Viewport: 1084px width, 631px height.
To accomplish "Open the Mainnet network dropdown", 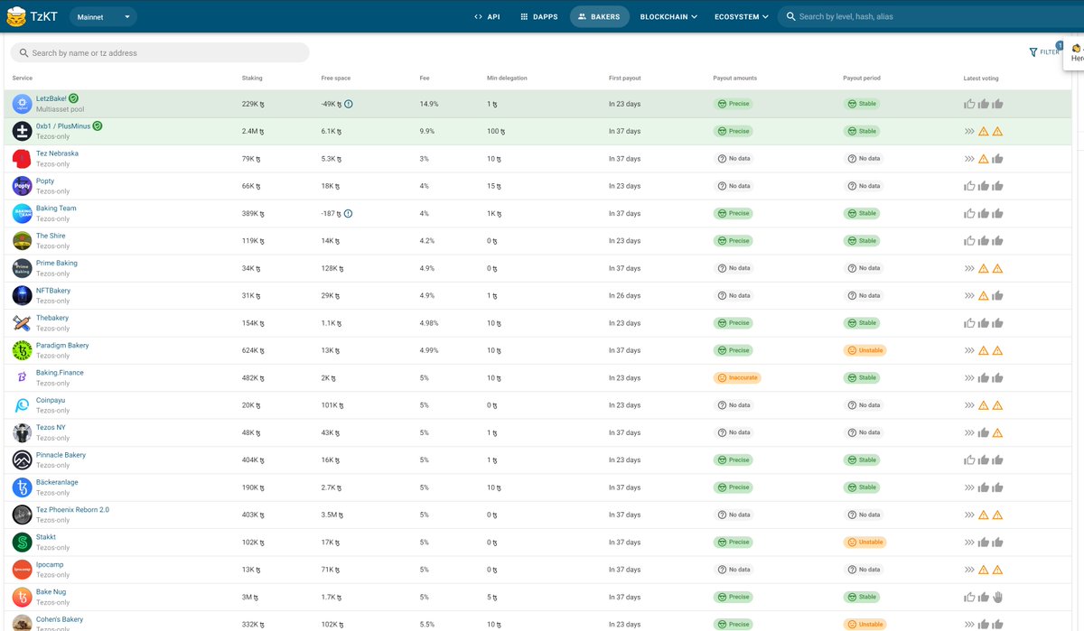I will pos(103,16).
